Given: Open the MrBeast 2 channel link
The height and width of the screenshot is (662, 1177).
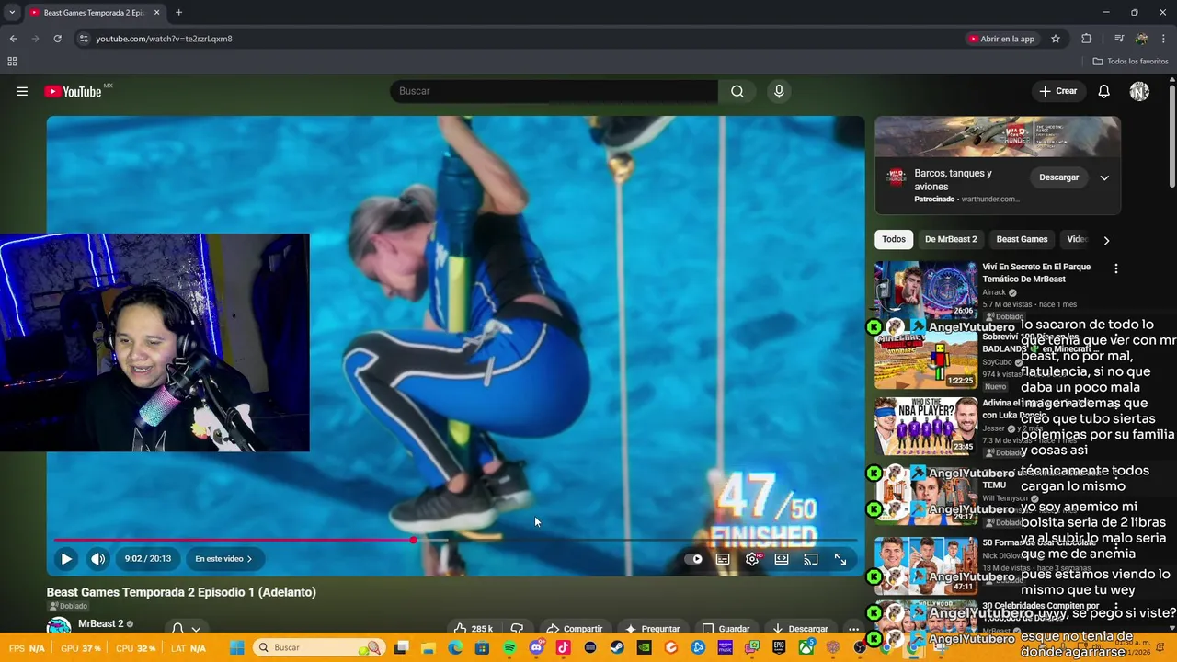Looking at the screenshot, I should 100,623.
